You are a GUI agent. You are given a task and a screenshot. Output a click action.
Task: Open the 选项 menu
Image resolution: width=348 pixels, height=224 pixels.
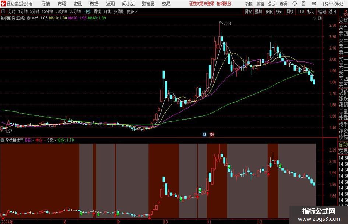[283, 4]
